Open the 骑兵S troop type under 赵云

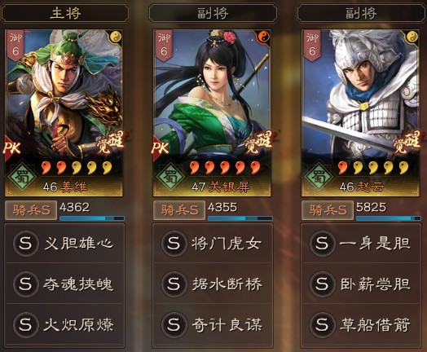coord(328,210)
